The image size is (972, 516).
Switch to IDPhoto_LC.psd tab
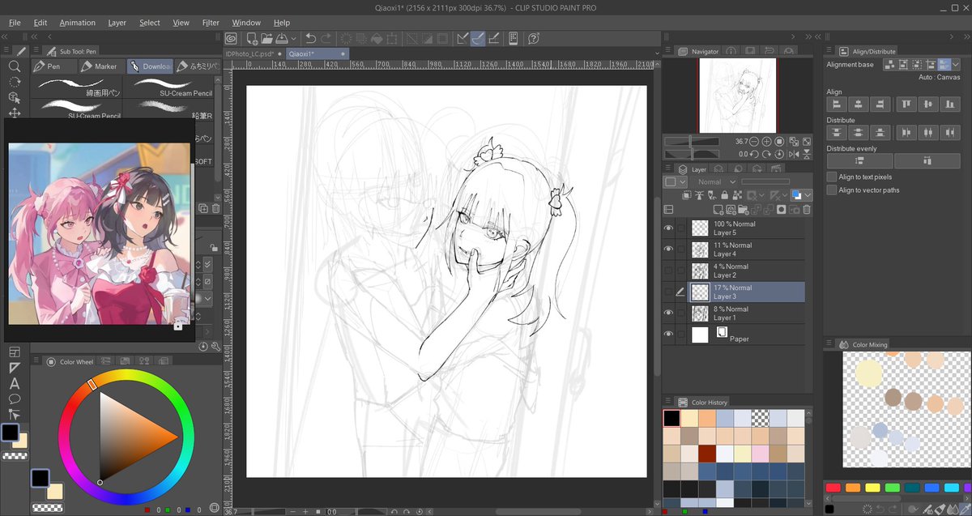(x=254, y=53)
